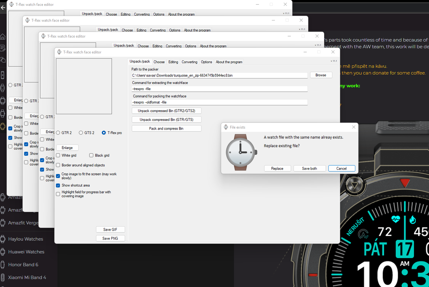Click Replace in the File exists dialog
This screenshot has height=287, width=429.
277,169
